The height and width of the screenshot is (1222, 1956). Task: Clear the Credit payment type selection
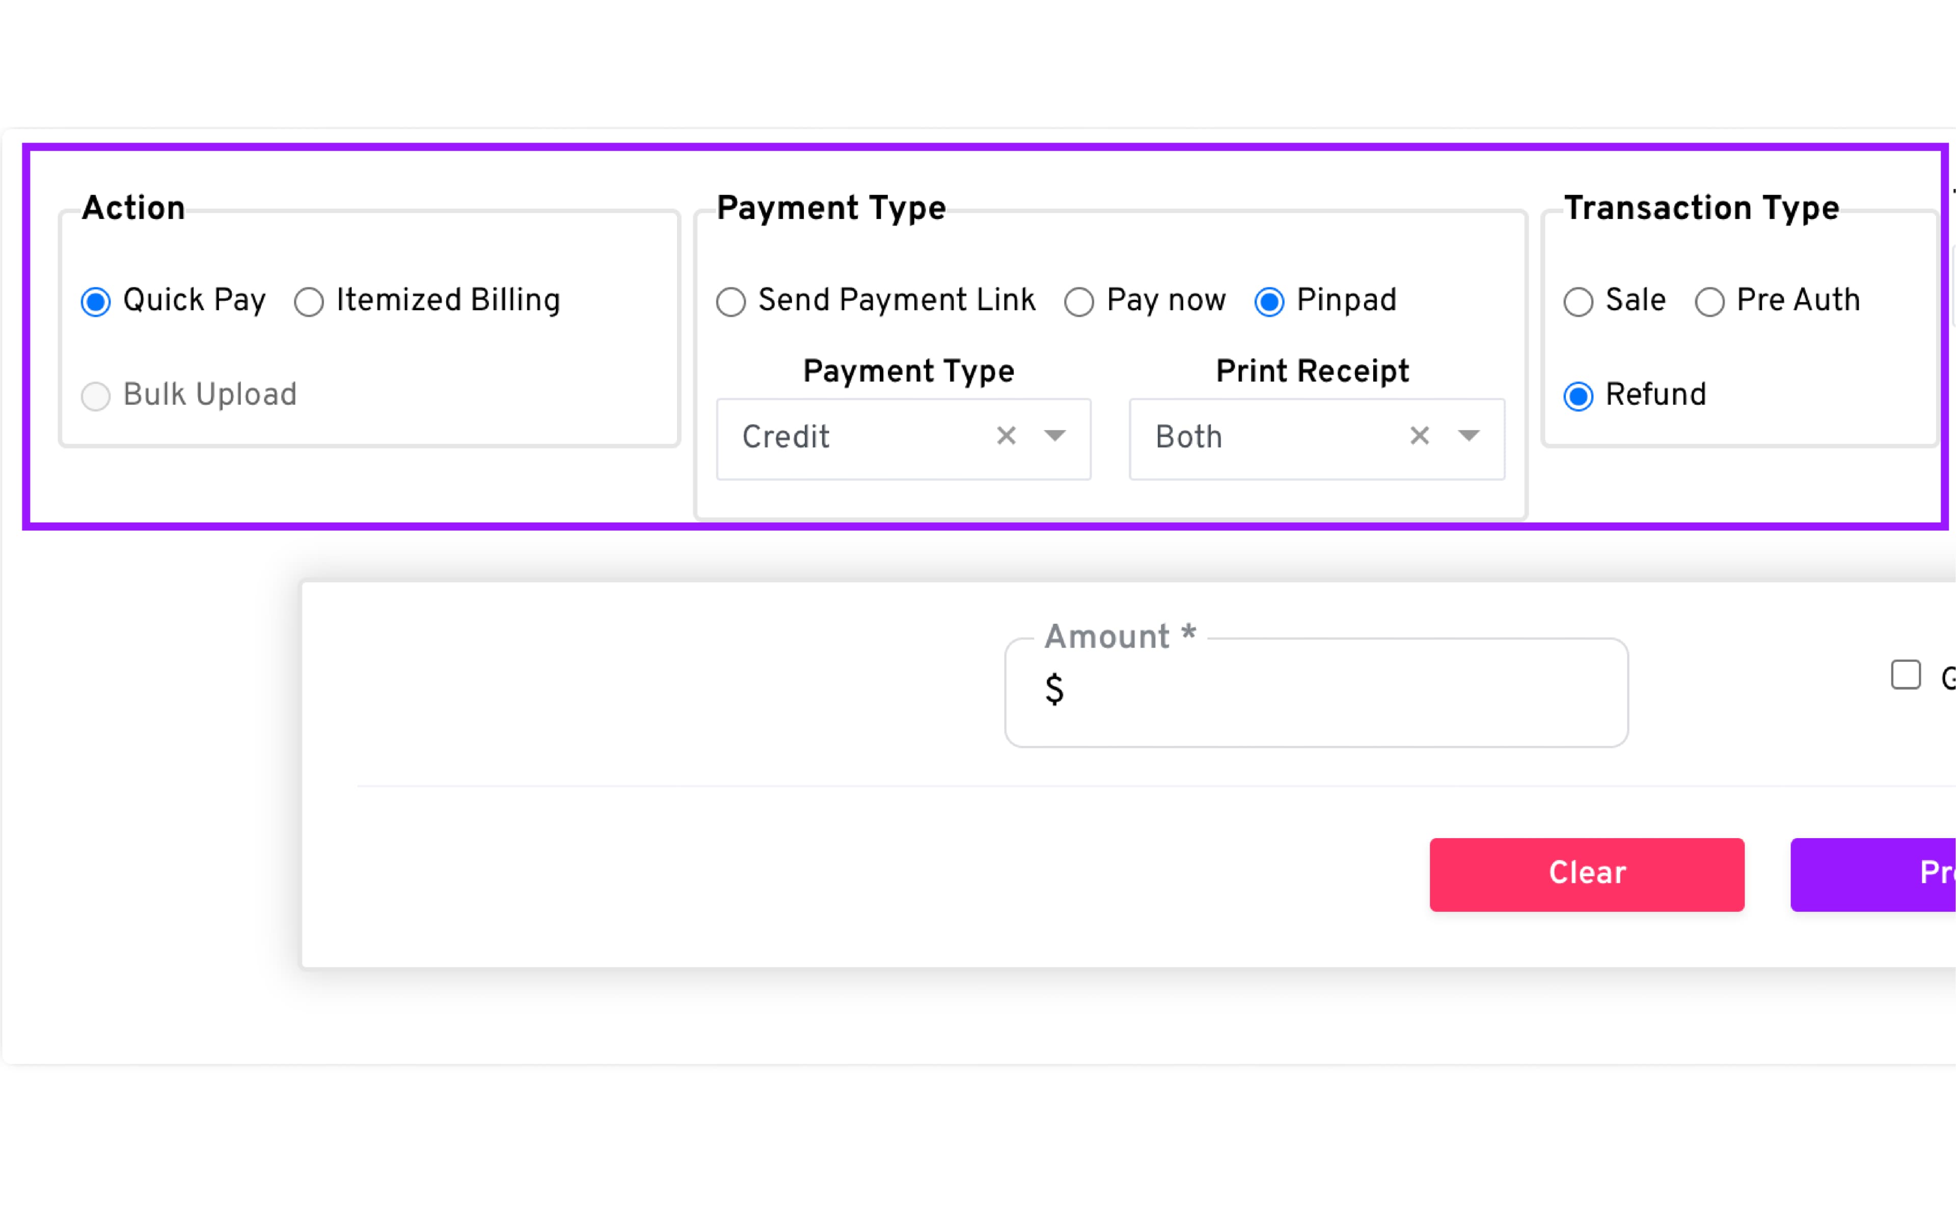[1007, 436]
